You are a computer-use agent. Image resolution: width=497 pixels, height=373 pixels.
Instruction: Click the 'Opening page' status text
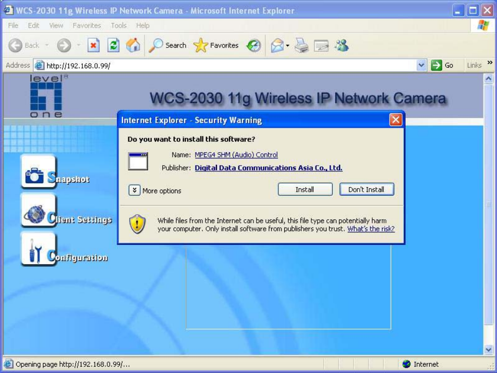pyautogui.click(x=73, y=364)
